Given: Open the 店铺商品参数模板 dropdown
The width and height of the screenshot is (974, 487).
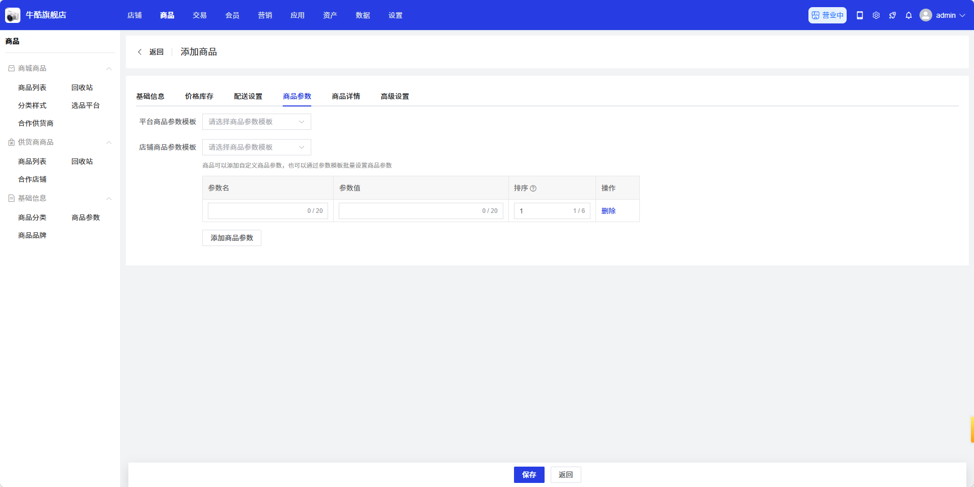Looking at the screenshot, I should click(x=256, y=147).
